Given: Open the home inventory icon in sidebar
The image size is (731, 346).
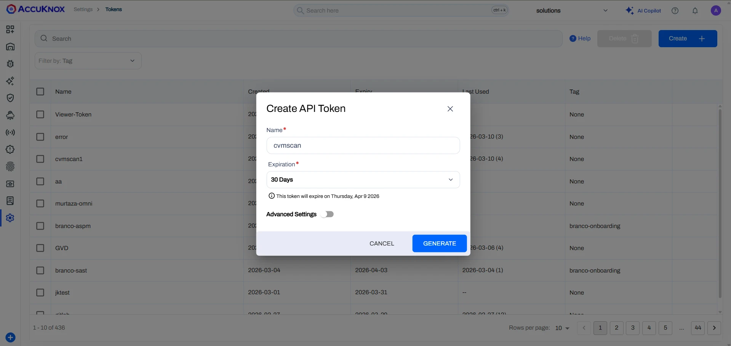Looking at the screenshot, I should (x=10, y=46).
